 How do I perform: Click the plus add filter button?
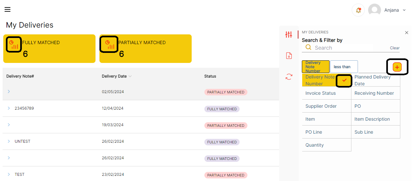[397, 67]
